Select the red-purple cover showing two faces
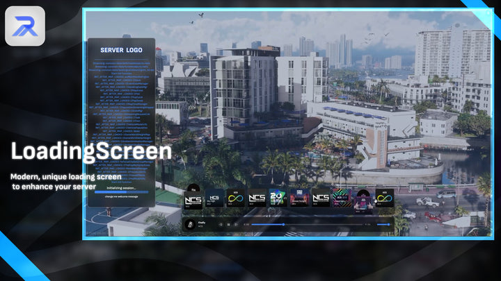Image resolution: width=501 pixels, height=281 pixels. click(299, 198)
